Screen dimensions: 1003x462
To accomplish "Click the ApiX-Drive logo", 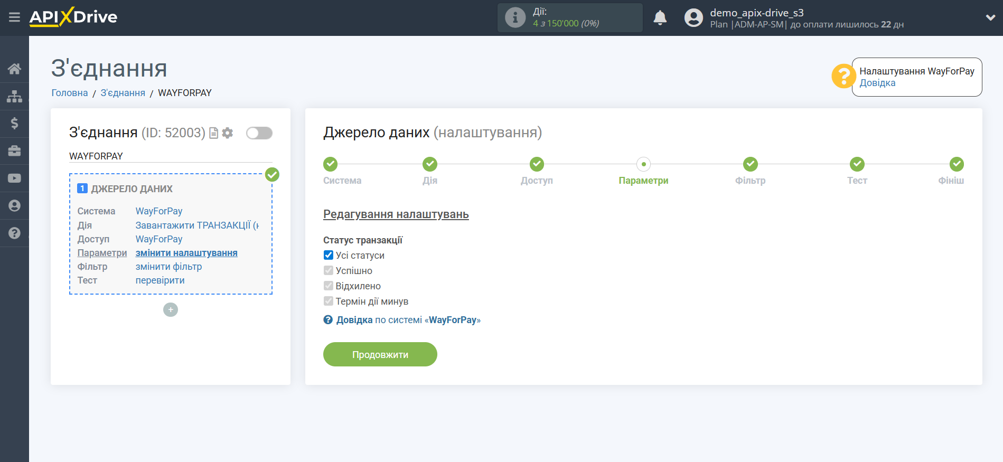I will click(73, 17).
